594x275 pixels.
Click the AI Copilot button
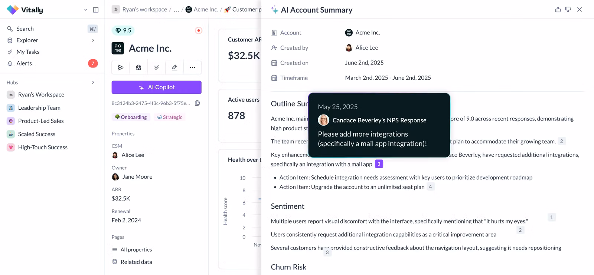click(156, 87)
